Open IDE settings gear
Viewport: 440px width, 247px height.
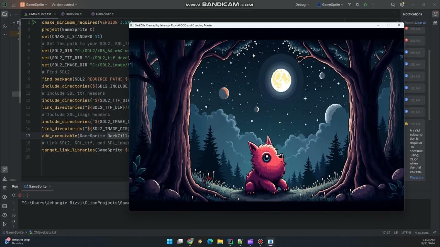(402, 5)
